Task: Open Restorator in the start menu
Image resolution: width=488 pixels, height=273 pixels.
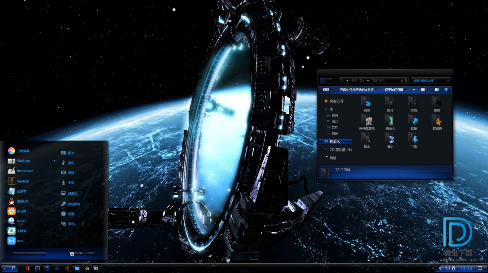Action: (20, 171)
